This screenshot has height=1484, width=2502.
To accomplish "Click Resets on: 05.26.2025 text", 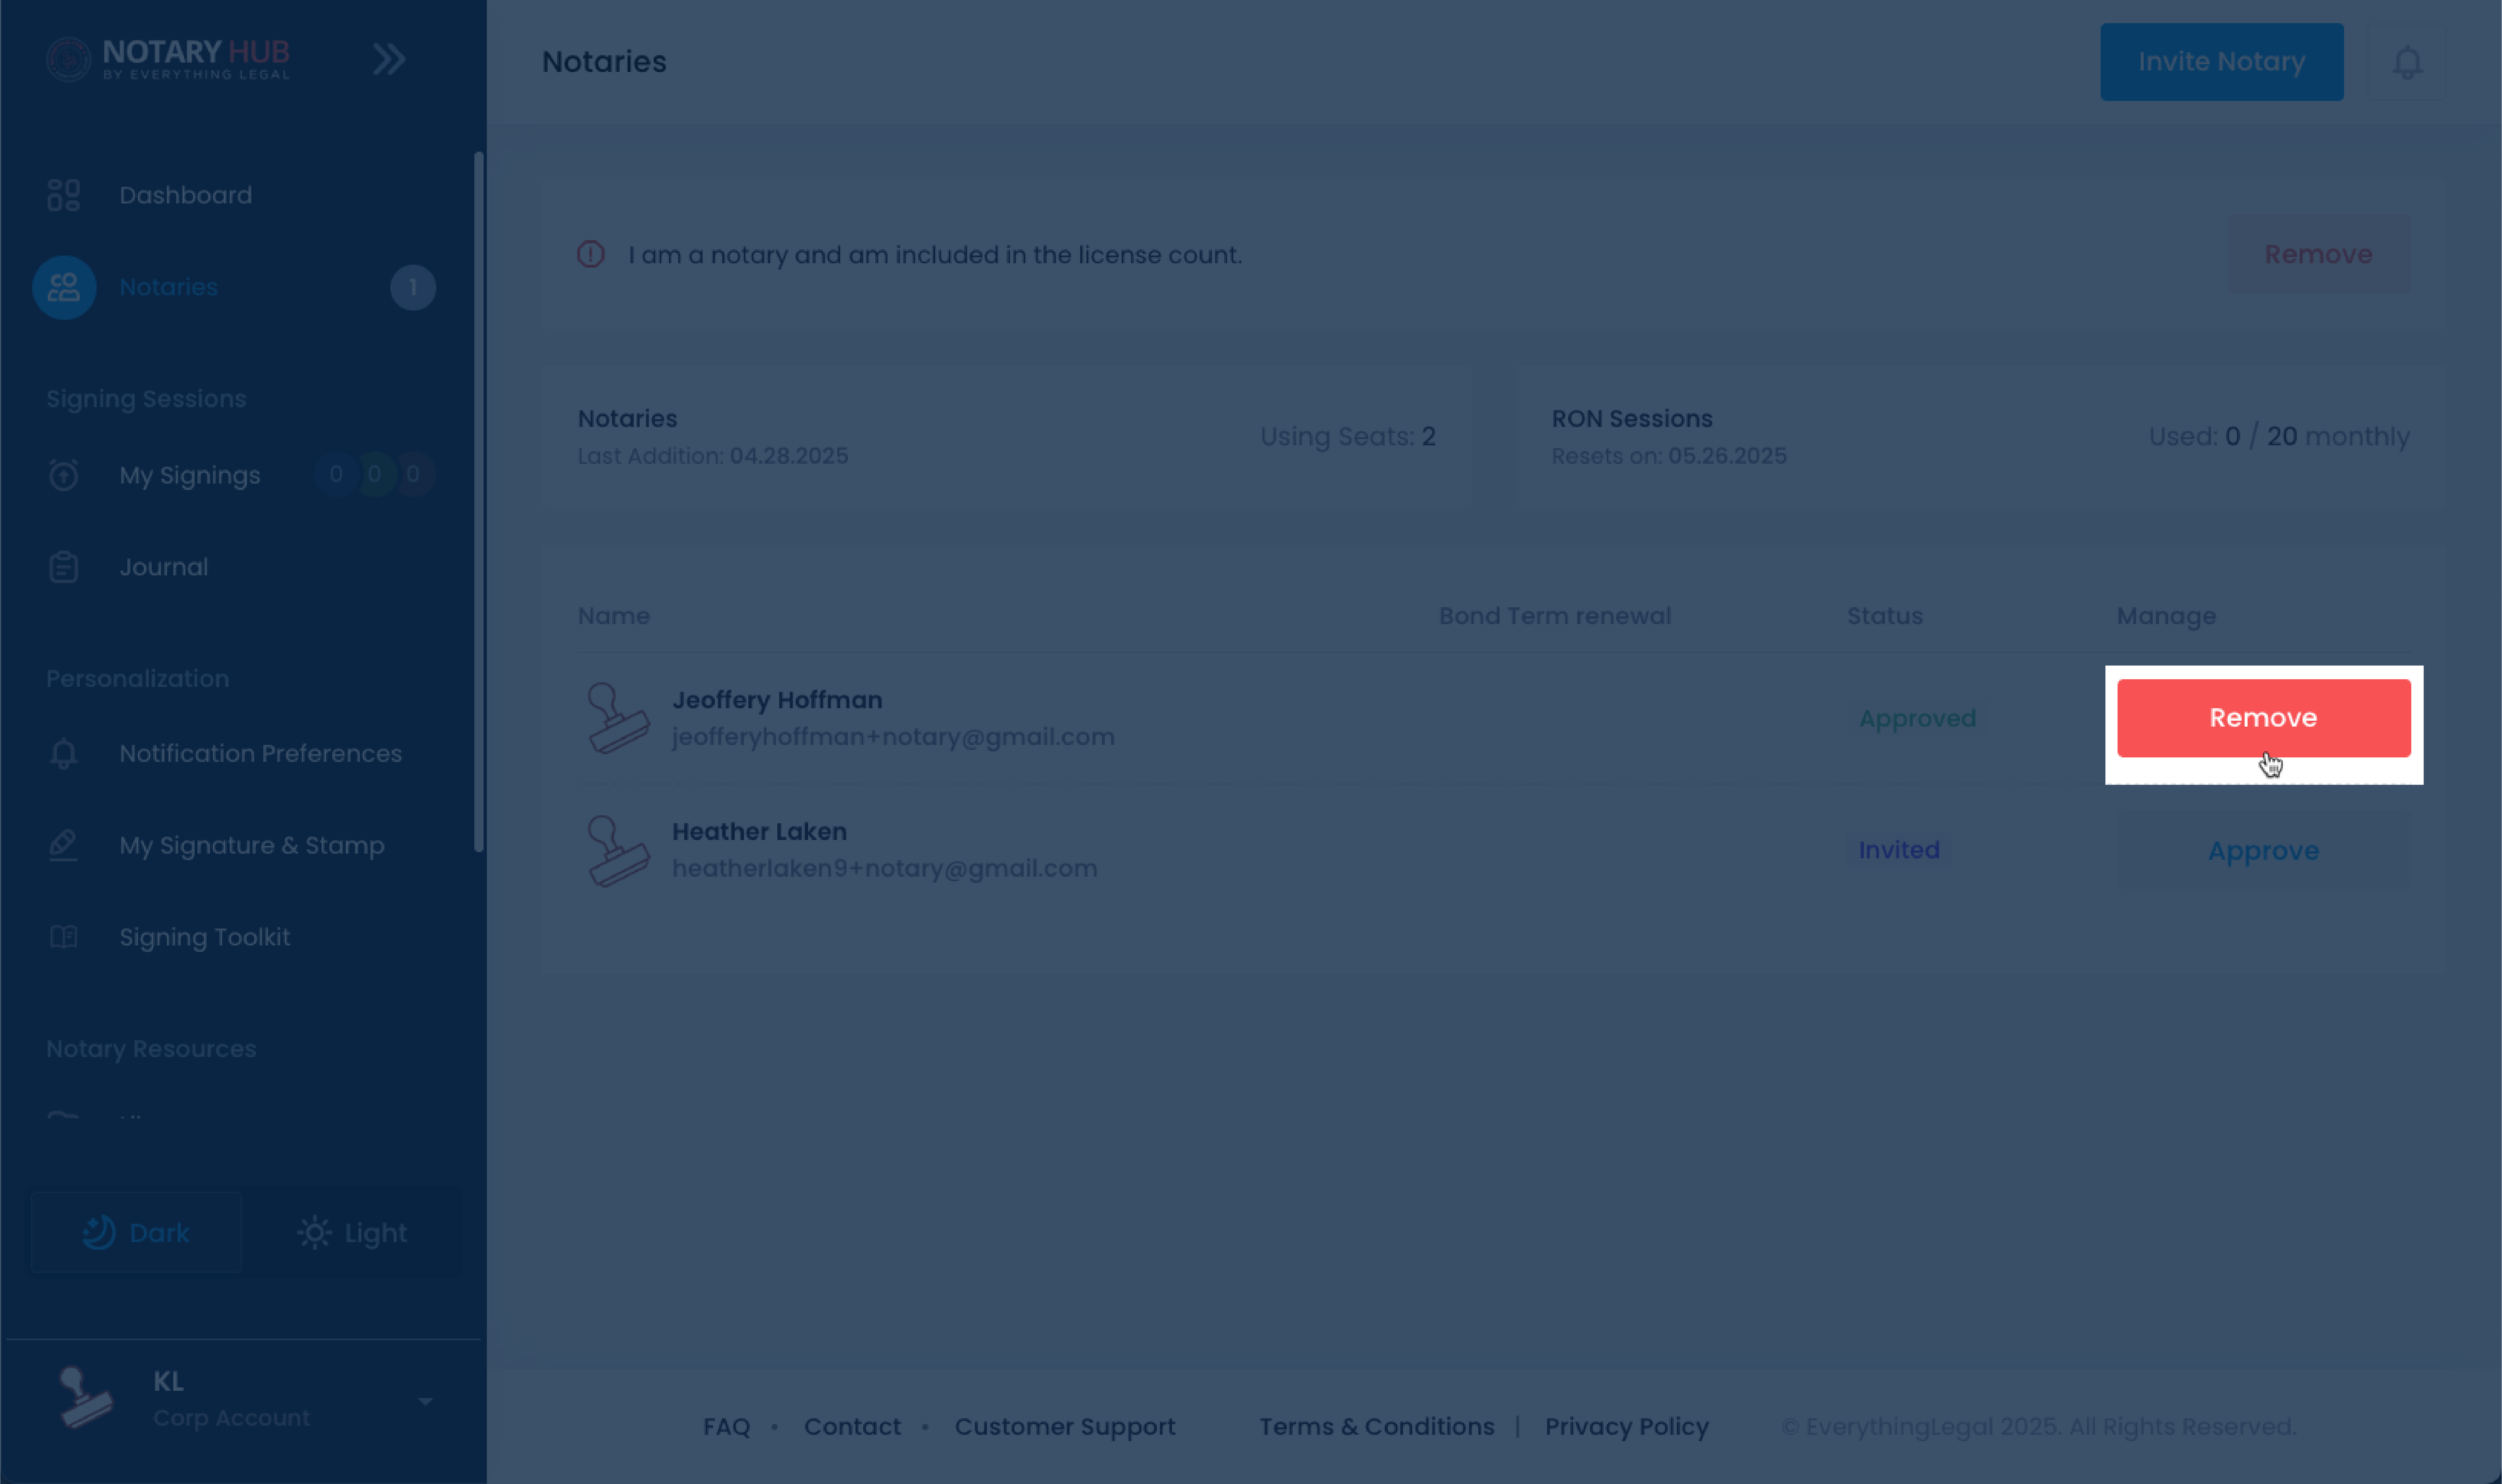I will pyautogui.click(x=1669, y=456).
